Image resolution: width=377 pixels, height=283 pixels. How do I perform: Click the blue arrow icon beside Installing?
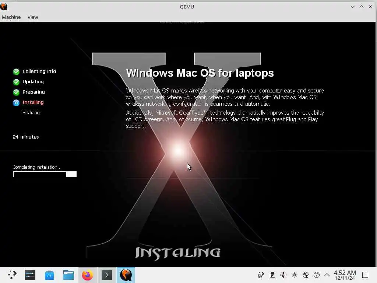pyautogui.click(x=16, y=102)
